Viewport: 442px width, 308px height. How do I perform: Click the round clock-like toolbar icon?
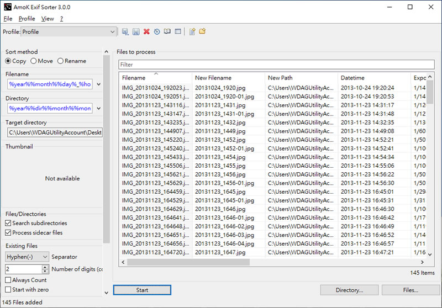[x=157, y=32]
